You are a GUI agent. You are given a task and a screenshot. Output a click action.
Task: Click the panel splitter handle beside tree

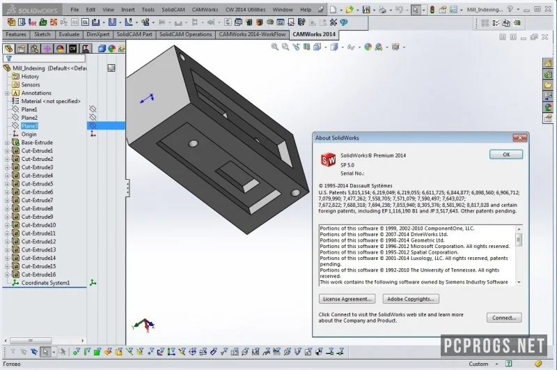click(127, 187)
